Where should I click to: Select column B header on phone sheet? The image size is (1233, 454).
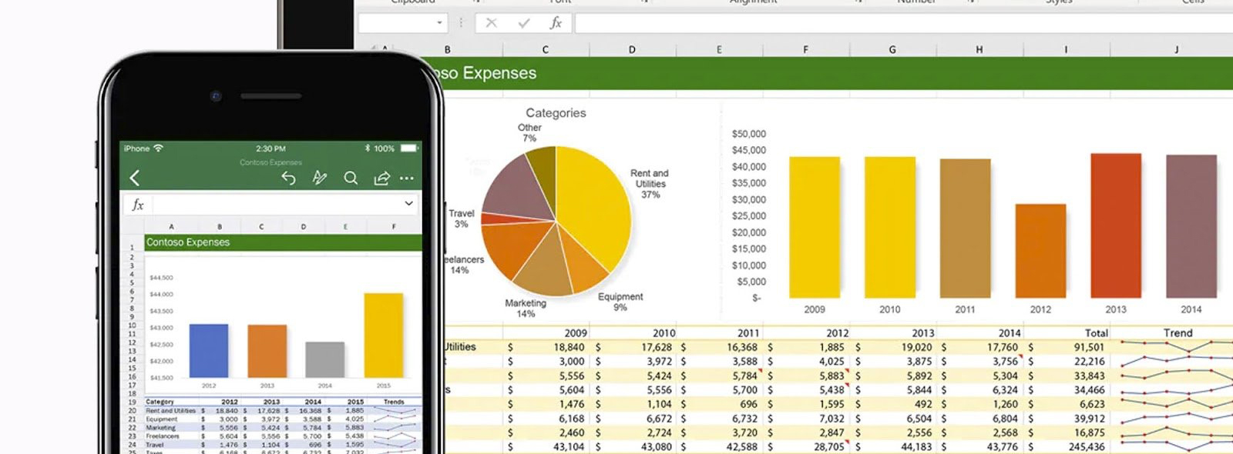(x=220, y=227)
